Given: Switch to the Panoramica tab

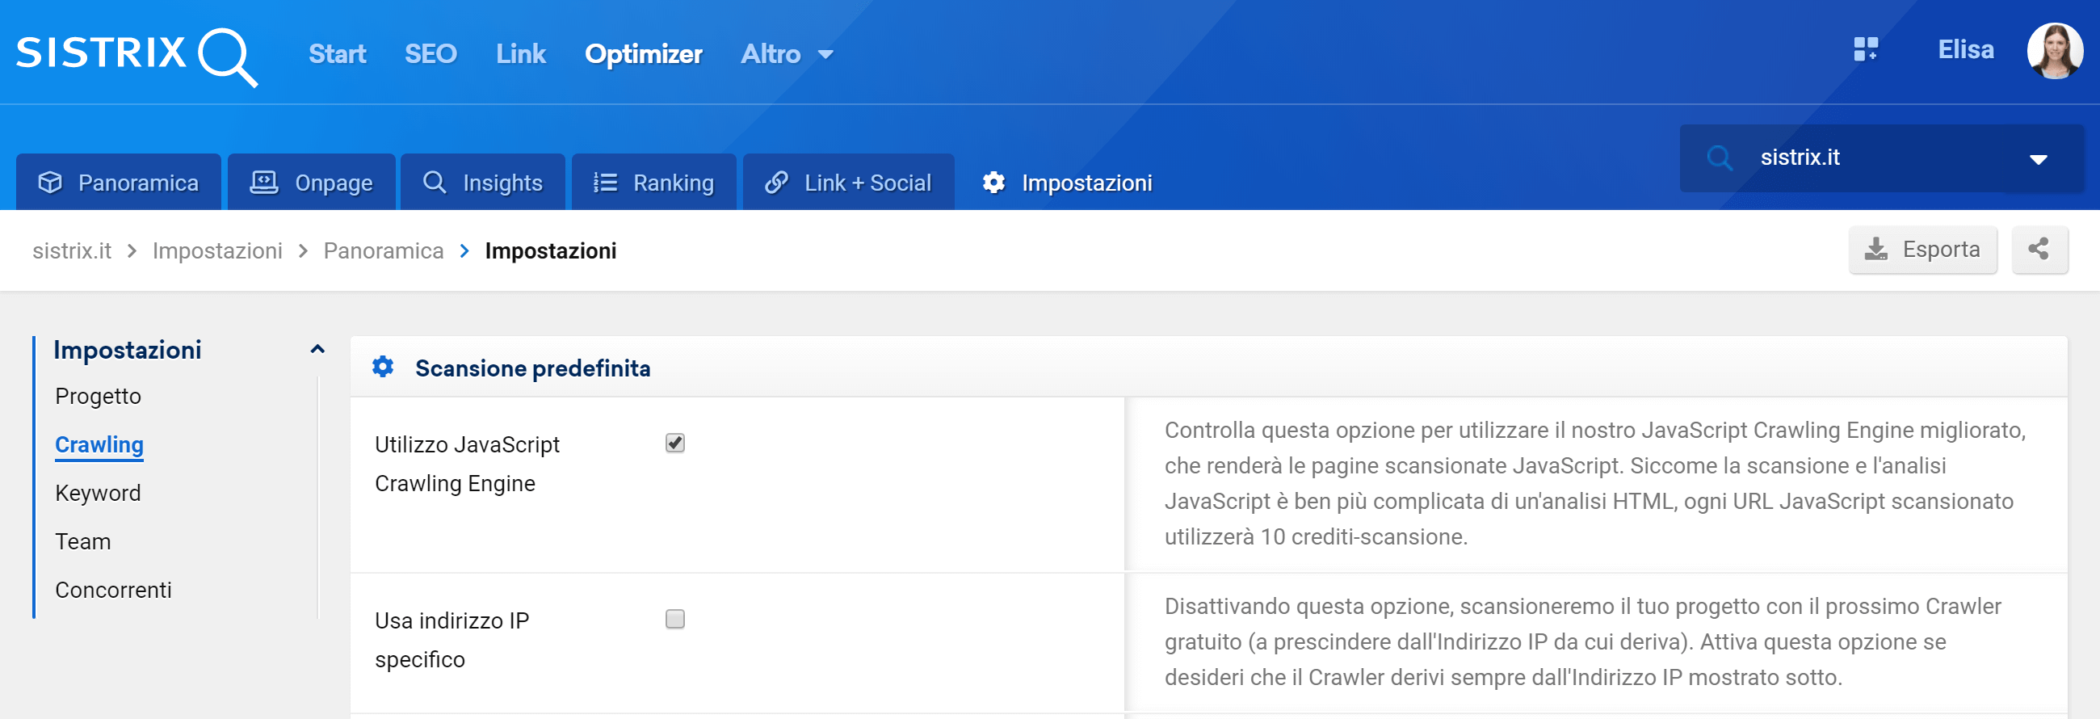Looking at the screenshot, I should click(x=118, y=183).
